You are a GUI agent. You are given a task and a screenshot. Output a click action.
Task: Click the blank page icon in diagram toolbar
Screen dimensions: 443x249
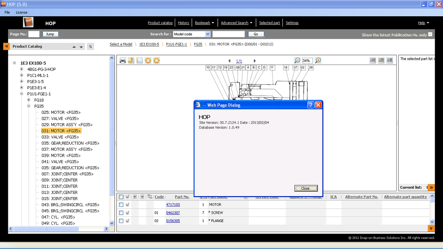pos(139,61)
